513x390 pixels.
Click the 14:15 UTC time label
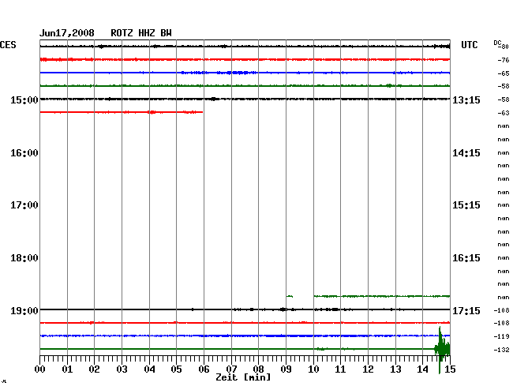tap(466, 153)
